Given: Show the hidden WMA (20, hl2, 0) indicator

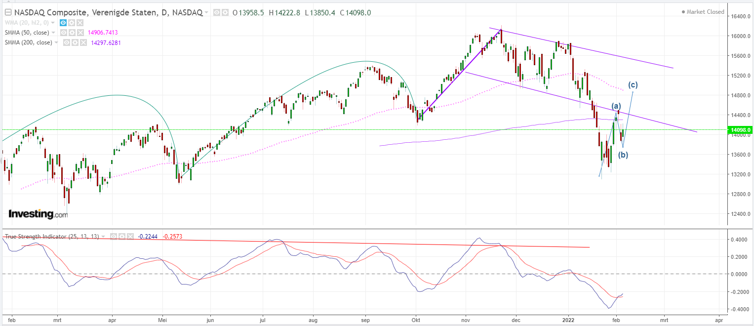Looking at the screenshot, I should [63, 23].
